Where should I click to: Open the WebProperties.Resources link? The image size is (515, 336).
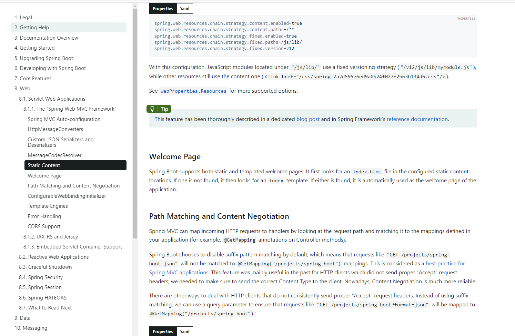(x=193, y=91)
